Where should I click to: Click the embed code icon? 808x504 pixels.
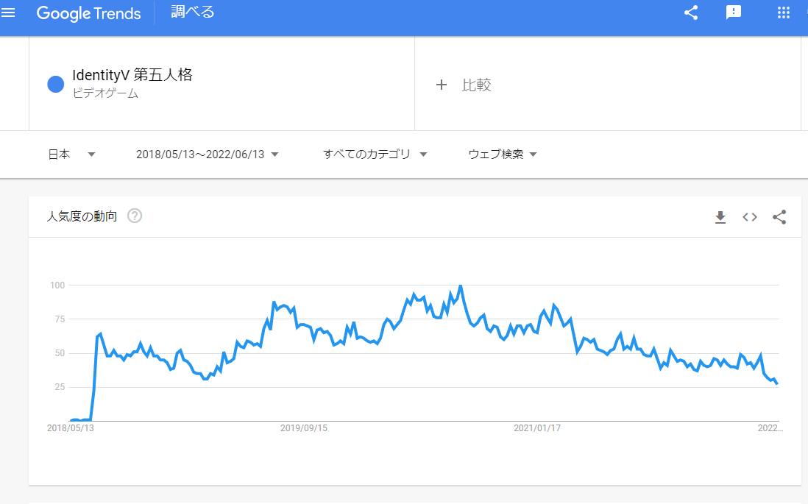click(x=750, y=216)
